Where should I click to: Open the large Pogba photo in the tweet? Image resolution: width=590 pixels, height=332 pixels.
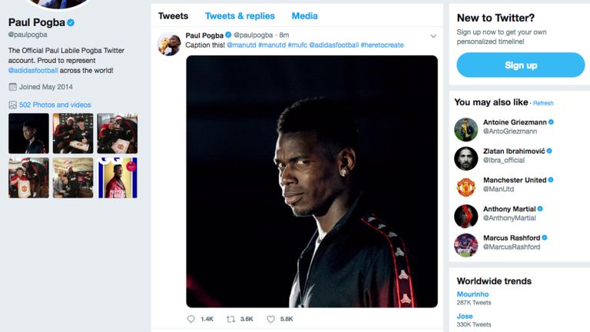(311, 181)
